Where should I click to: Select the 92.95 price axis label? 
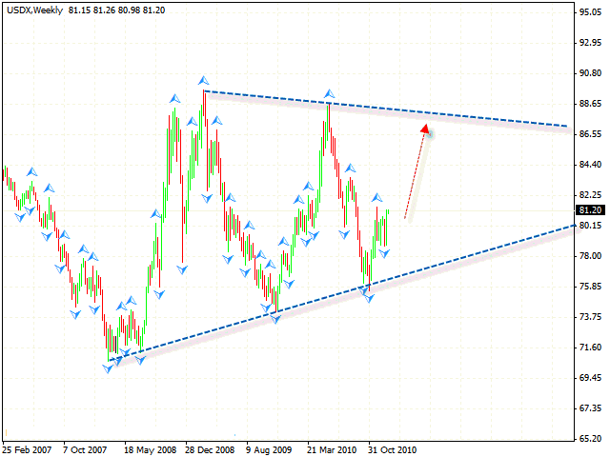click(x=590, y=43)
